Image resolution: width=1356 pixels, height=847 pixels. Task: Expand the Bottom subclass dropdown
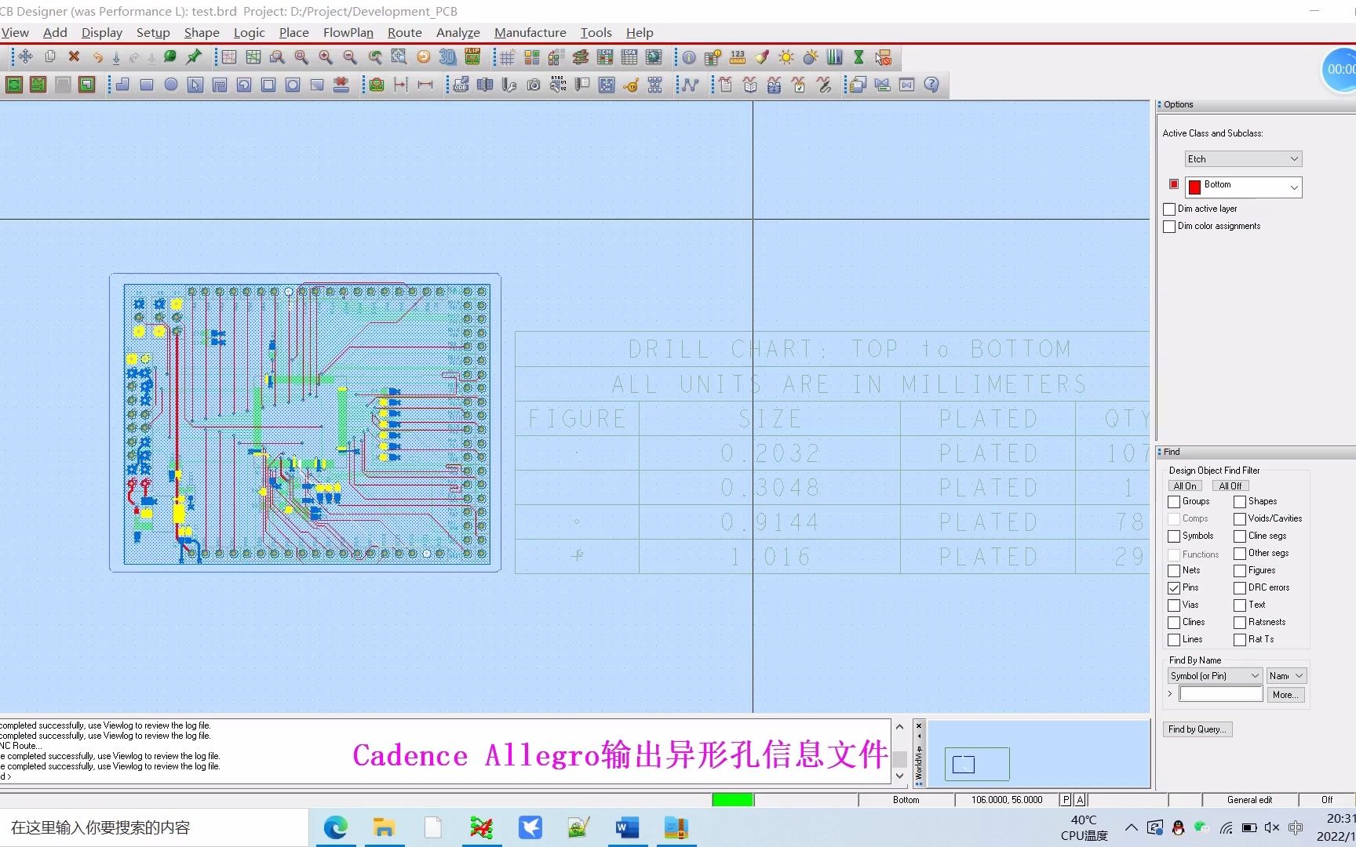(x=1295, y=187)
